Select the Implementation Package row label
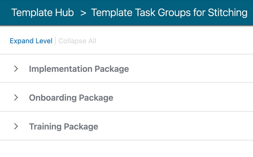Viewport: 253px width, 157px height. [79, 69]
